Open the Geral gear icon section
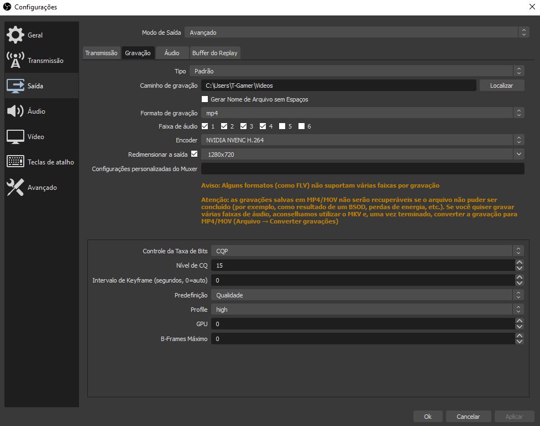Screen dimensions: 540x426 (15, 35)
